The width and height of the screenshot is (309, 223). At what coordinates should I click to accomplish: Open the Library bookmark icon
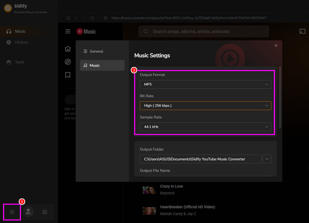click(x=68, y=75)
